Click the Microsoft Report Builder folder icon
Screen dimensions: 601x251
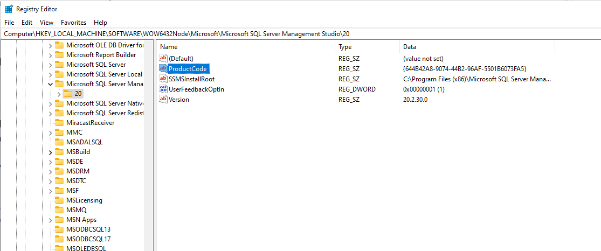59,55
